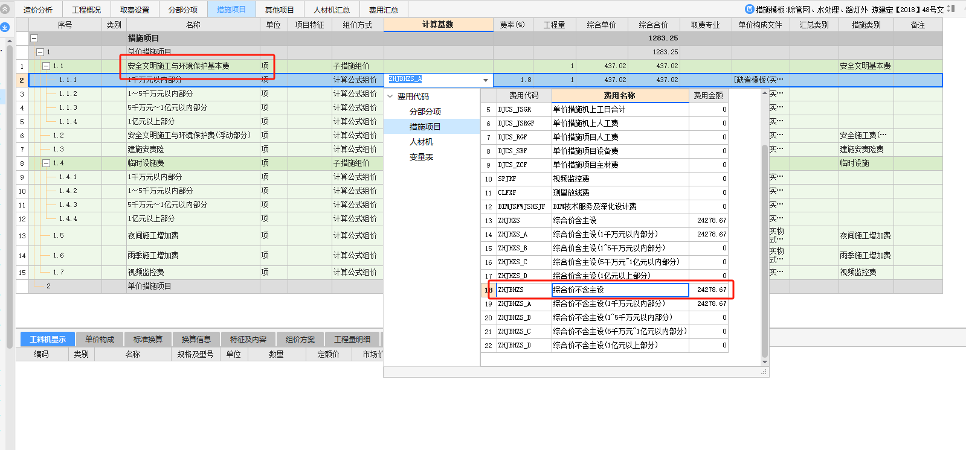The width and height of the screenshot is (966, 450).
Task: Click the blue download arrow icon
Action: pos(5,27)
